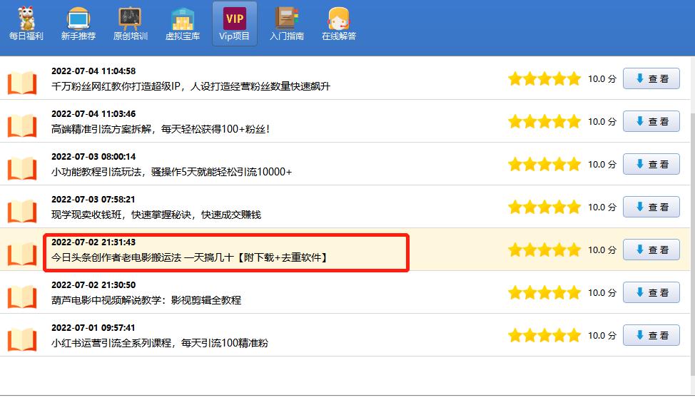Open the 原创培训 blackboard icon
Image resolution: width=695 pixels, height=400 pixels.
click(x=131, y=19)
